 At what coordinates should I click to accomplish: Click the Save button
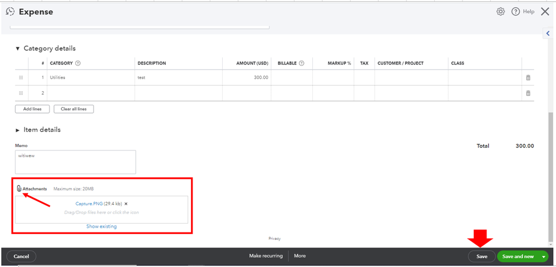click(x=482, y=256)
